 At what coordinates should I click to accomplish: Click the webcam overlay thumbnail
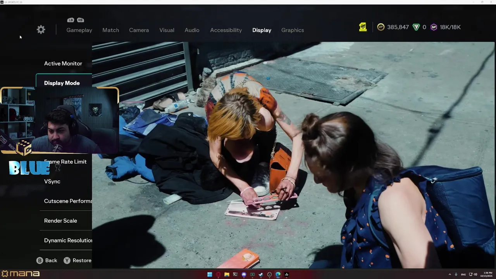pyautogui.click(x=59, y=121)
